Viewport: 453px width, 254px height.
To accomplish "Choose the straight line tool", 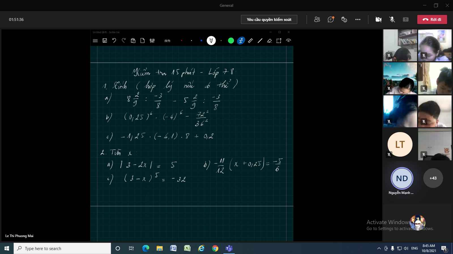I will click(260, 41).
